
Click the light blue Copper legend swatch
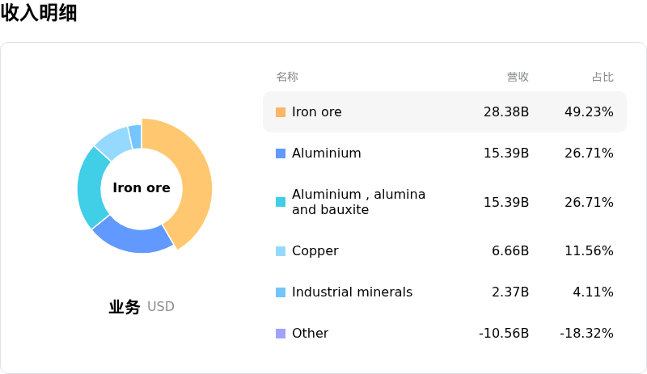click(281, 251)
